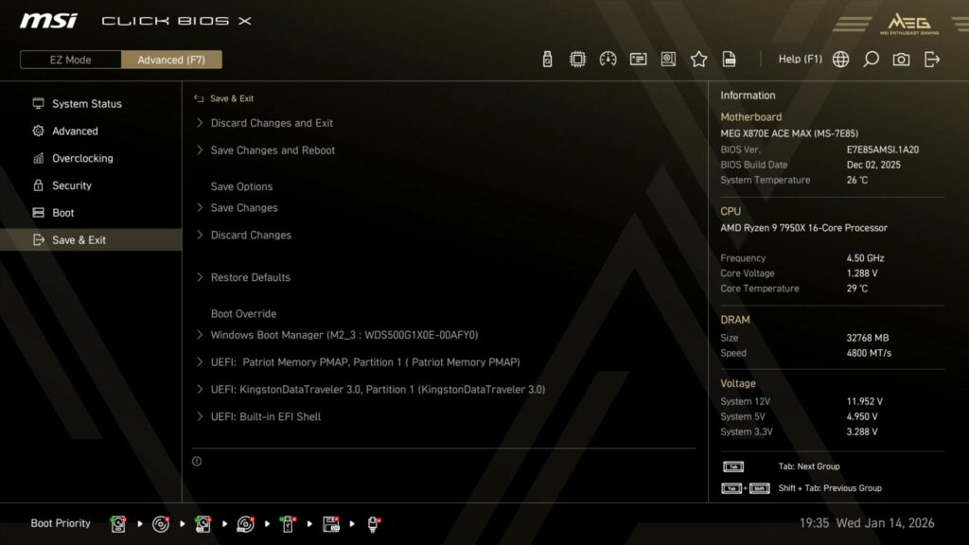The width and height of the screenshot is (969, 545).
Task: Click motherboard name MEG X870E ACE MAX
Action: point(788,133)
